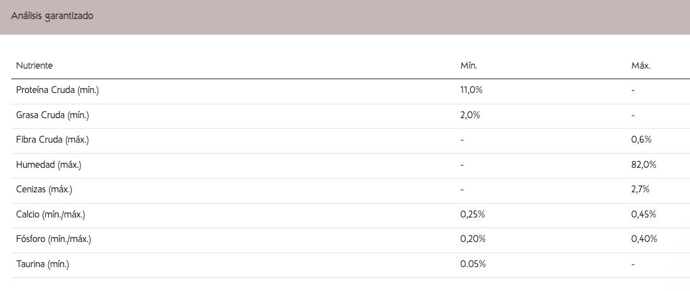Click the 2,7% ash maximum value
The image size is (690, 291).
point(640,190)
